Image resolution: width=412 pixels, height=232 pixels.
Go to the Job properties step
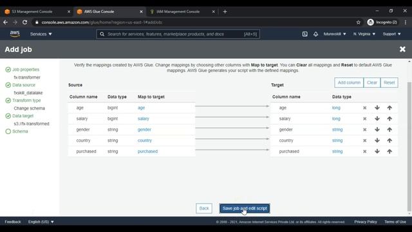(x=26, y=70)
